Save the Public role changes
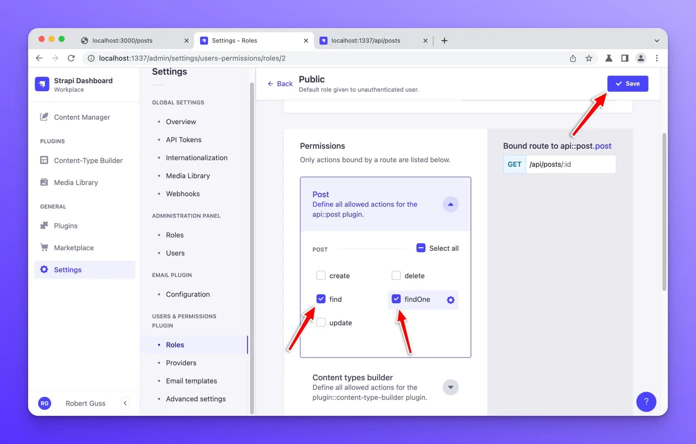 click(627, 84)
